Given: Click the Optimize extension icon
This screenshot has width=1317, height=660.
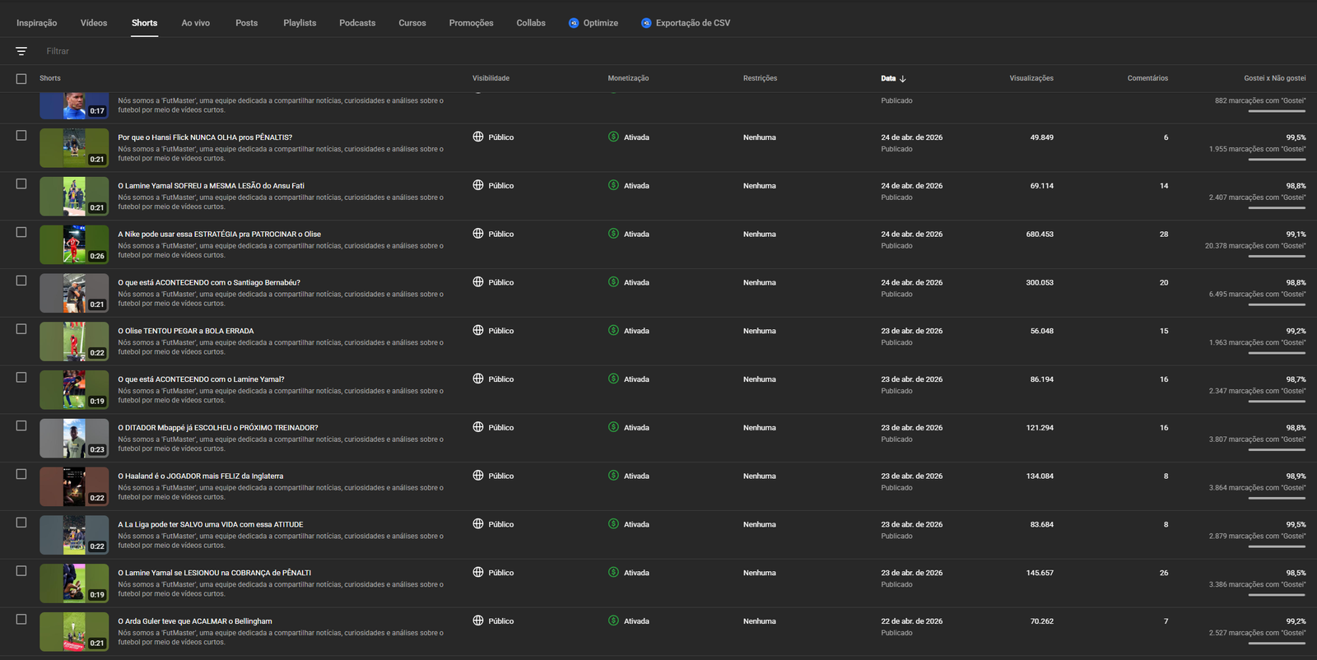Looking at the screenshot, I should pos(574,23).
